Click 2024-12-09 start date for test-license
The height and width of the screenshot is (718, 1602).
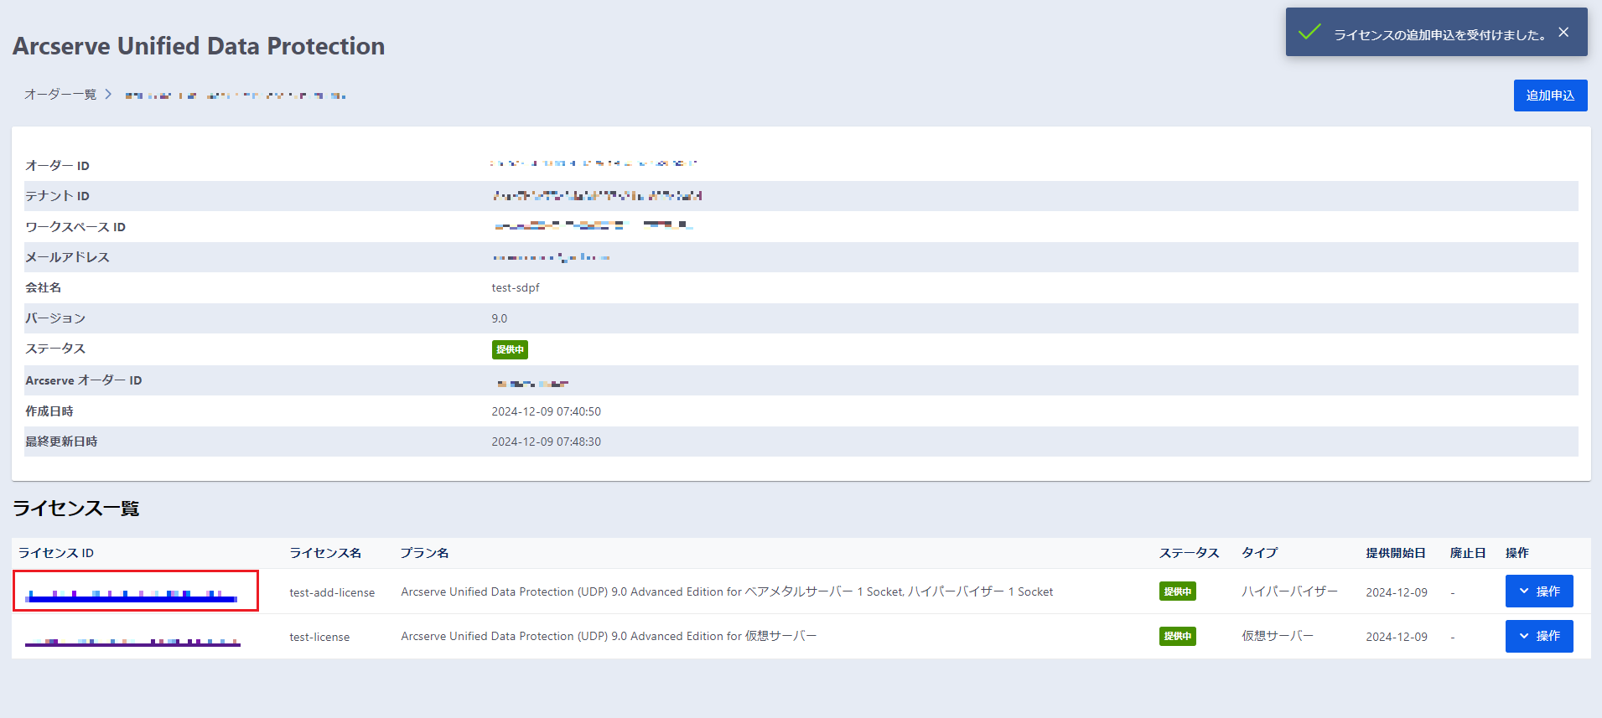tap(1397, 637)
